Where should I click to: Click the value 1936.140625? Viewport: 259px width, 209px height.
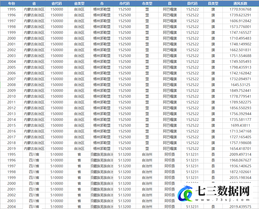(x=241, y=166)
